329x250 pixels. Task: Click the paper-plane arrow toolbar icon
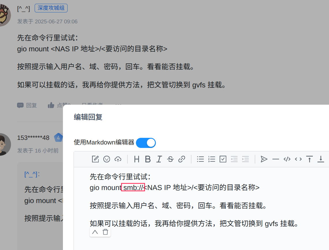tap(264, 159)
